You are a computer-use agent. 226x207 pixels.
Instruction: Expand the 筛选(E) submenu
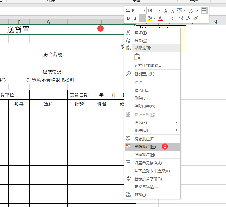click(152, 123)
